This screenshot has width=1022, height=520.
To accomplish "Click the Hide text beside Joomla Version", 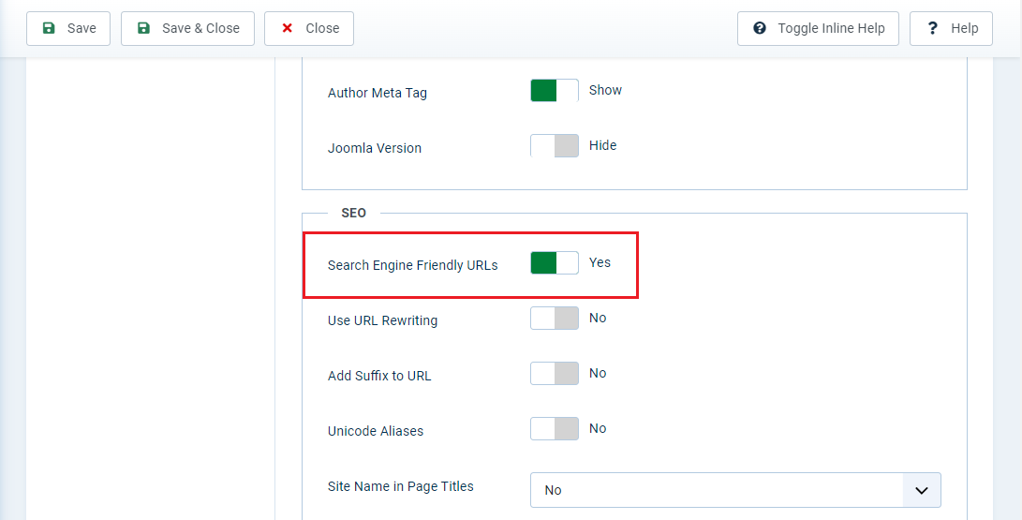I will pos(603,145).
